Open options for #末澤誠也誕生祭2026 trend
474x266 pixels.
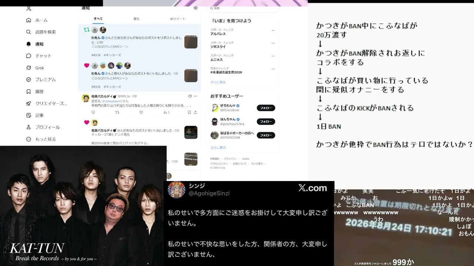(x=273, y=69)
